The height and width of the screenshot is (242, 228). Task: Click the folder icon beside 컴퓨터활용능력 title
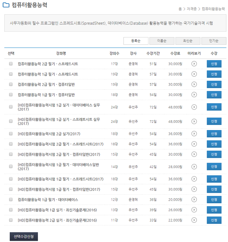[6, 5]
